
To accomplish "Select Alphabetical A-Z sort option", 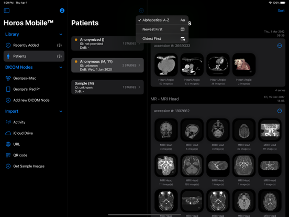I will point(162,20).
